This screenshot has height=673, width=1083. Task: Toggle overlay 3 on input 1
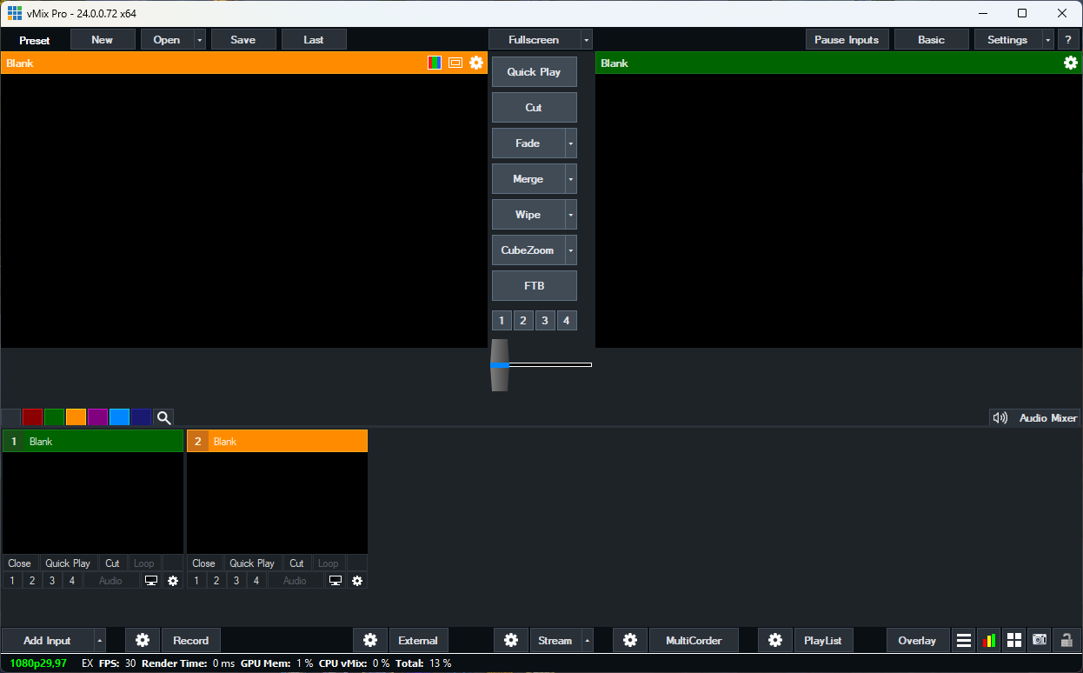pos(52,580)
